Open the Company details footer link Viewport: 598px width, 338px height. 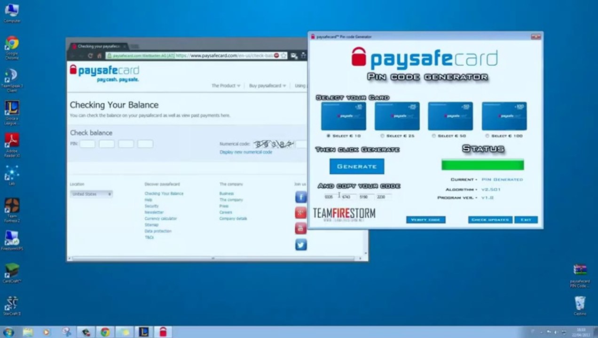[233, 218]
